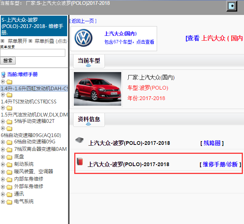Click folder icon for 暖风装置、空调器

(9, 172)
